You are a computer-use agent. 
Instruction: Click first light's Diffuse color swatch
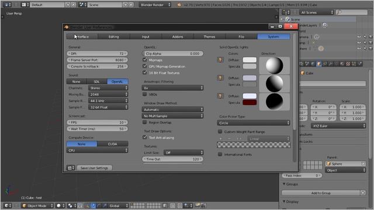(x=250, y=60)
